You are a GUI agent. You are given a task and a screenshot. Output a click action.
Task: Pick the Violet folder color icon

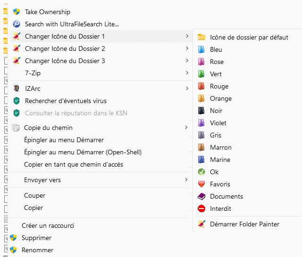point(201,123)
